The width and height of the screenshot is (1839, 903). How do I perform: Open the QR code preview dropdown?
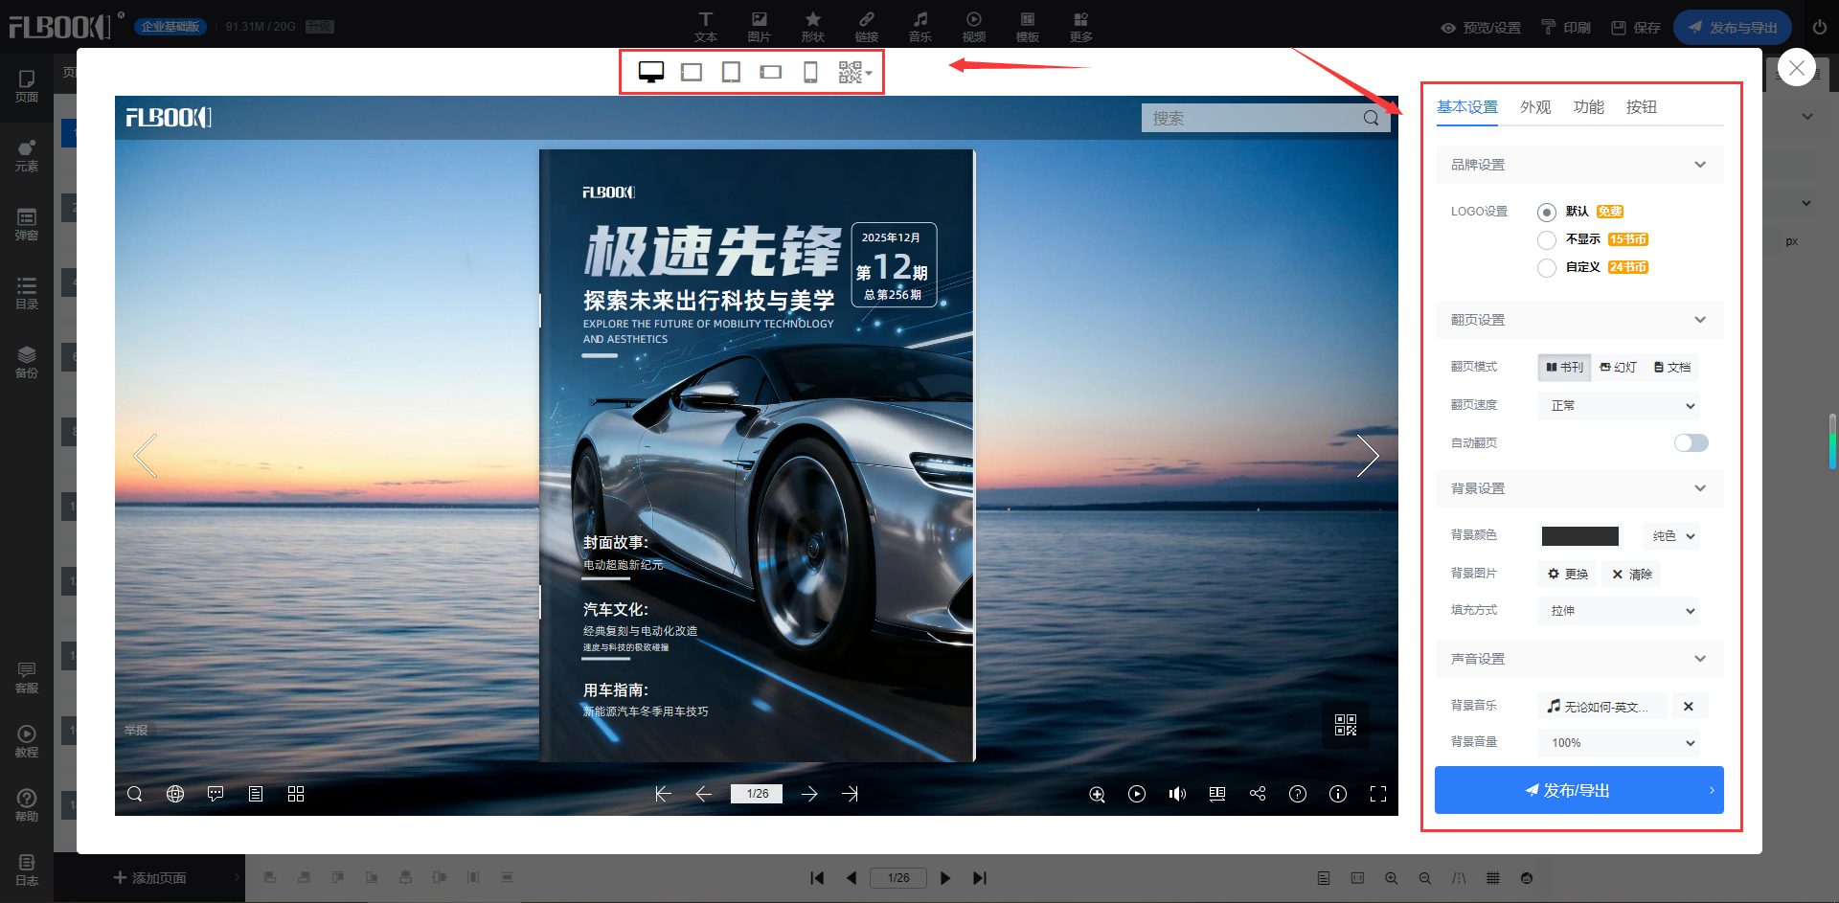854,73
